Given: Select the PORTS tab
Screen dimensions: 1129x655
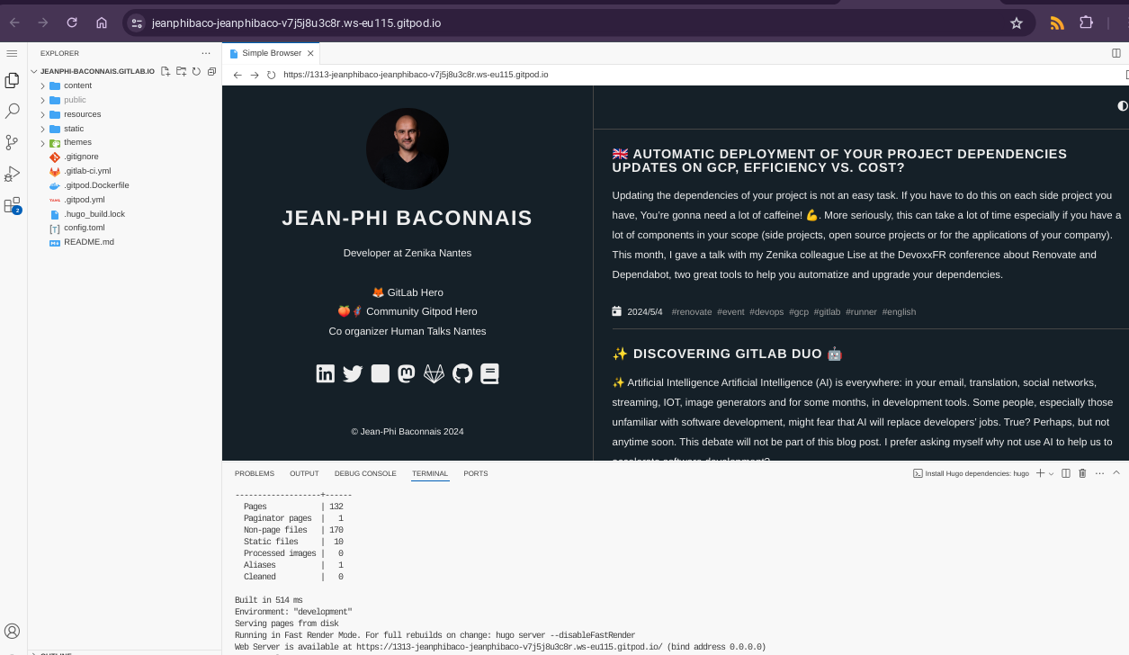Looking at the screenshot, I should [x=475, y=473].
